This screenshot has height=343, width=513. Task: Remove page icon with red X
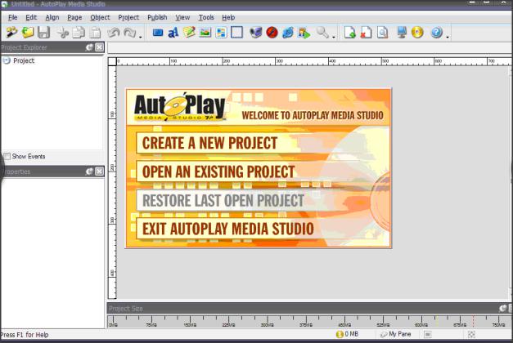pos(366,33)
